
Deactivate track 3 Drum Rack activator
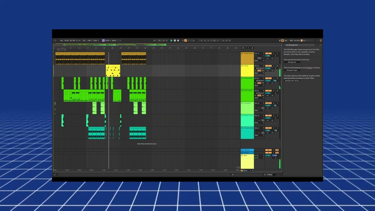[268, 78]
